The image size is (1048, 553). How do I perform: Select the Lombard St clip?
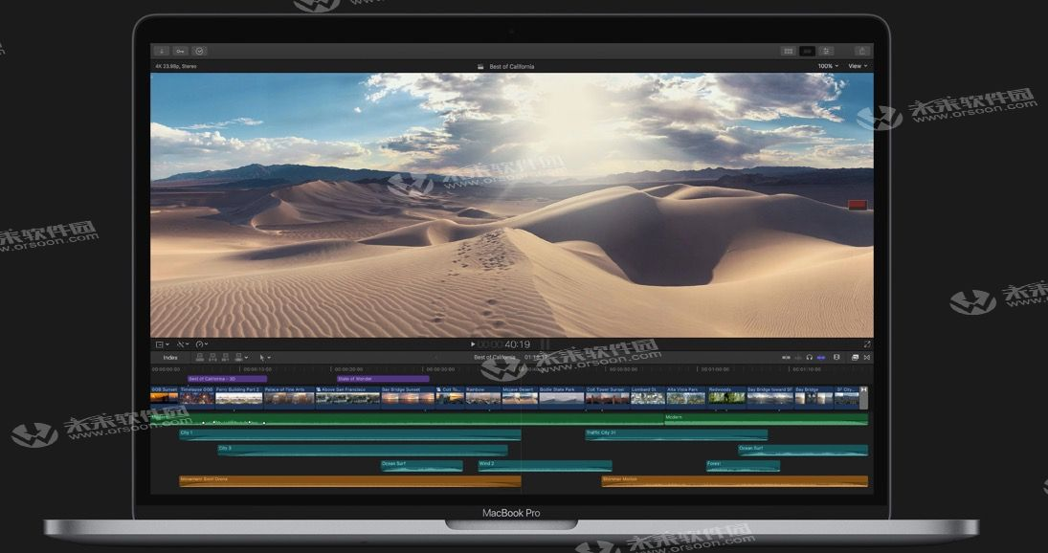coord(648,396)
